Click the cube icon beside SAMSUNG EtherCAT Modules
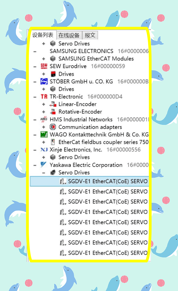Image resolution: width=178 pixels, height=291 pixels. [53, 59]
